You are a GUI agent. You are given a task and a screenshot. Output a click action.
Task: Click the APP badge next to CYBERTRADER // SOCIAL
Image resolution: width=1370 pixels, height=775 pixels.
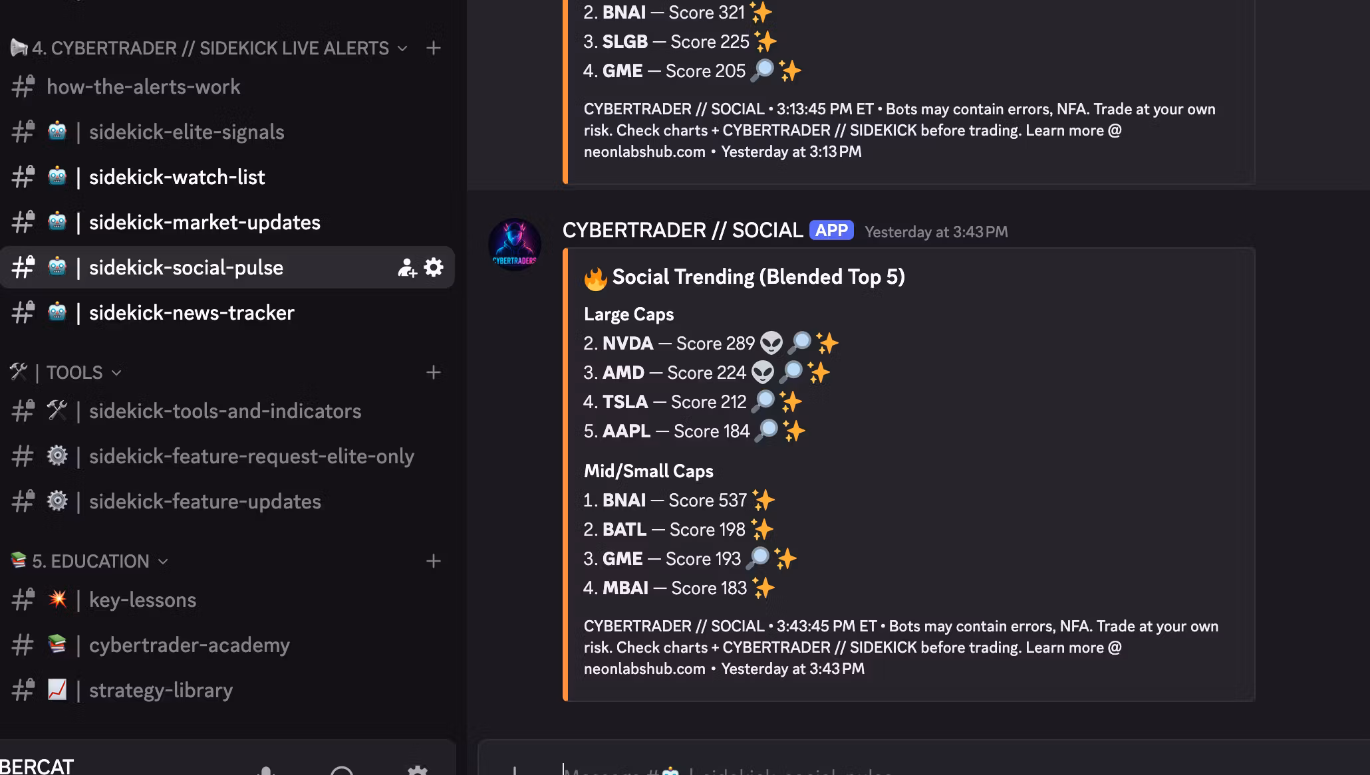(831, 230)
